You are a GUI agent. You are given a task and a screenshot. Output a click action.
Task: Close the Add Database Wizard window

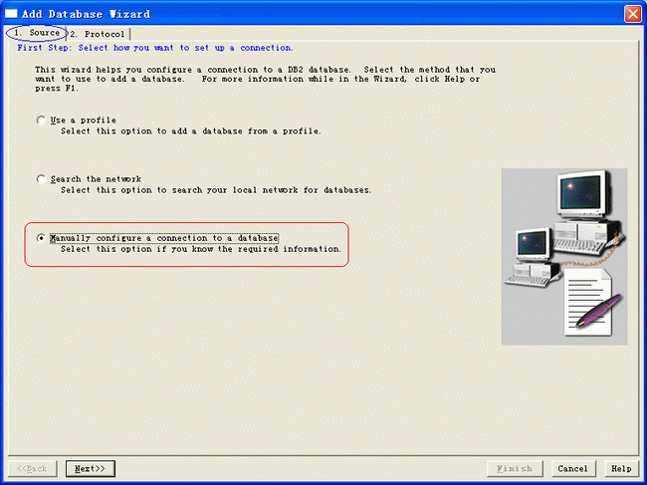point(632,13)
